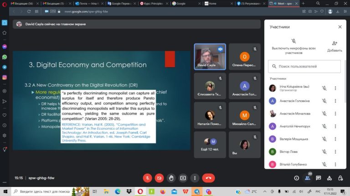Viewport: 350px width, 196px height.
Task: Open File Explorer from taskbar
Action: click(x=106, y=191)
